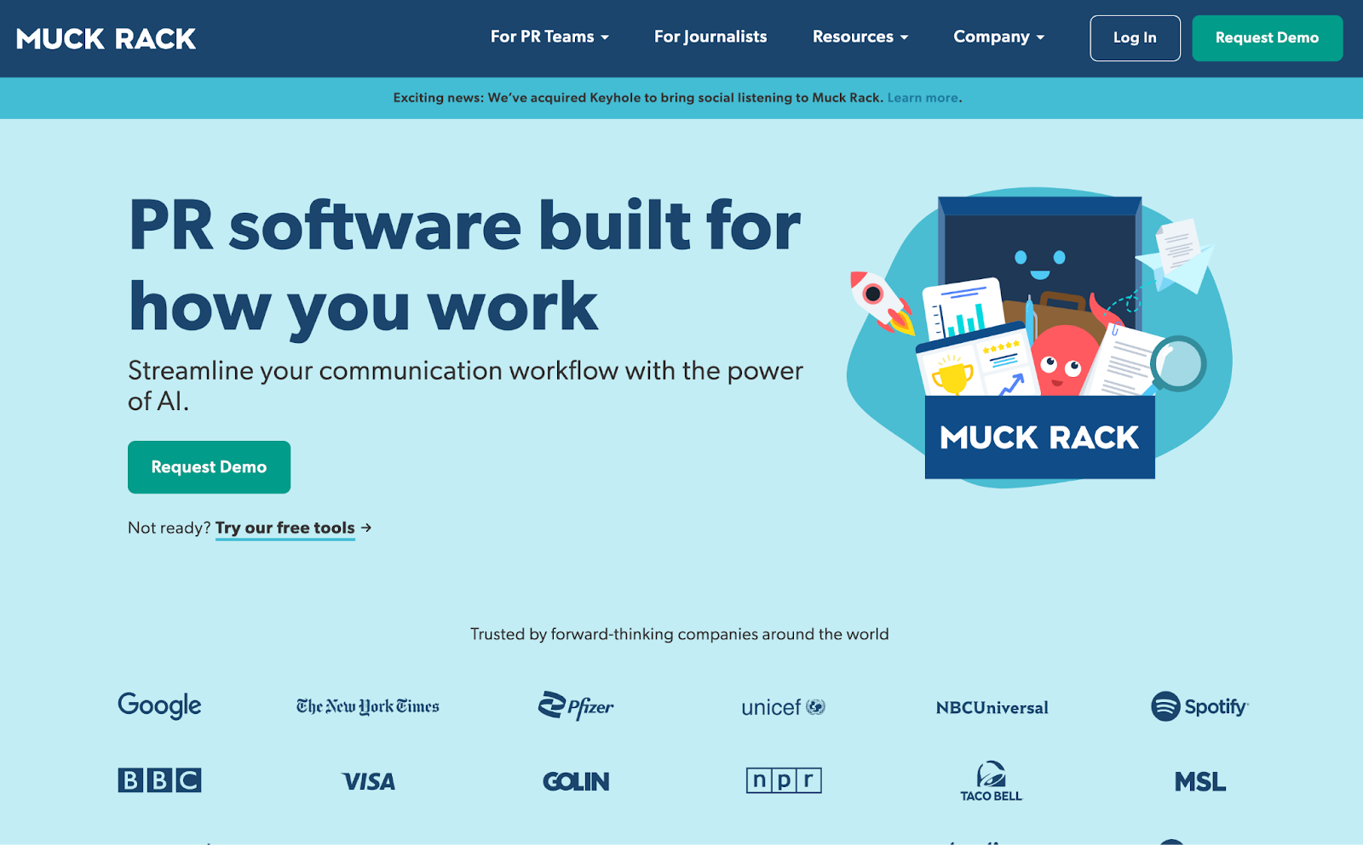Click the paper airplane icon in the illustration

(x=1176, y=255)
